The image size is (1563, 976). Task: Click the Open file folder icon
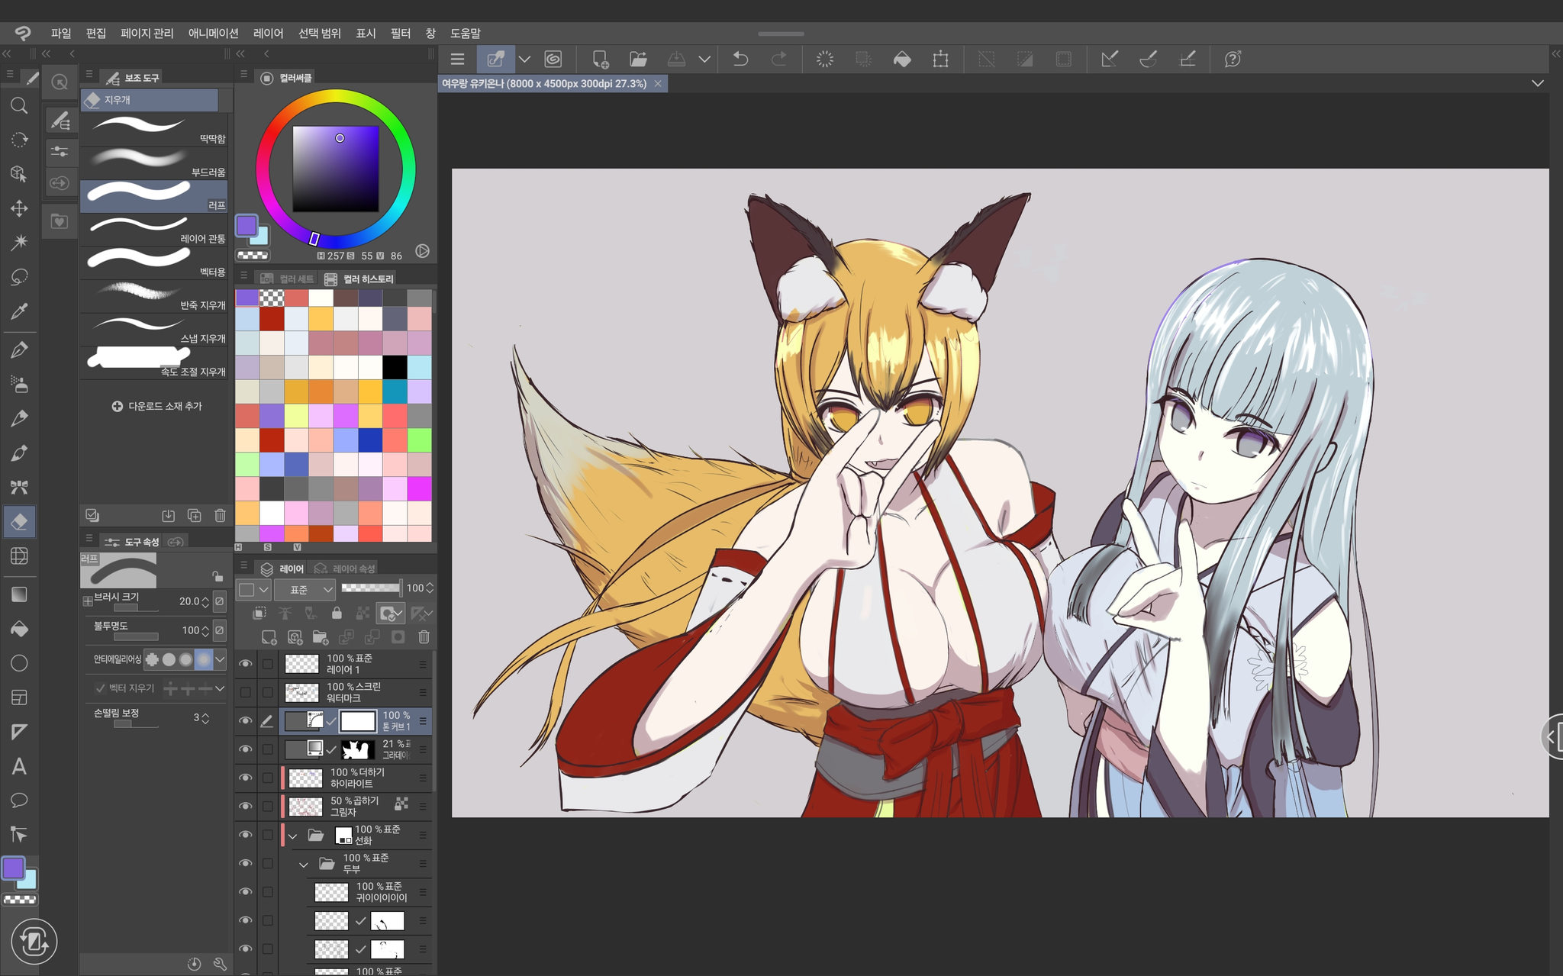click(x=638, y=59)
